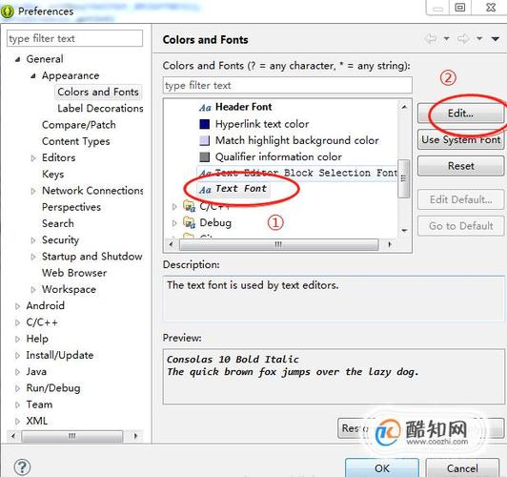Click sidebar horizontal scroll left arrow

click(13, 436)
